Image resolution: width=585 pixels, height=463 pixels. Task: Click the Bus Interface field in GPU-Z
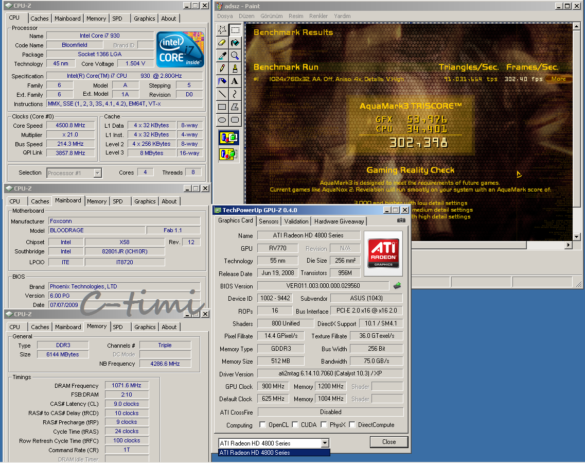(367, 310)
